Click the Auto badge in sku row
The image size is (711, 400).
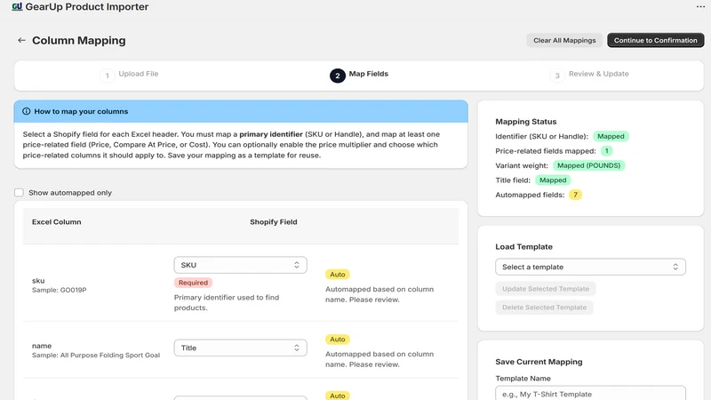[x=338, y=275]
